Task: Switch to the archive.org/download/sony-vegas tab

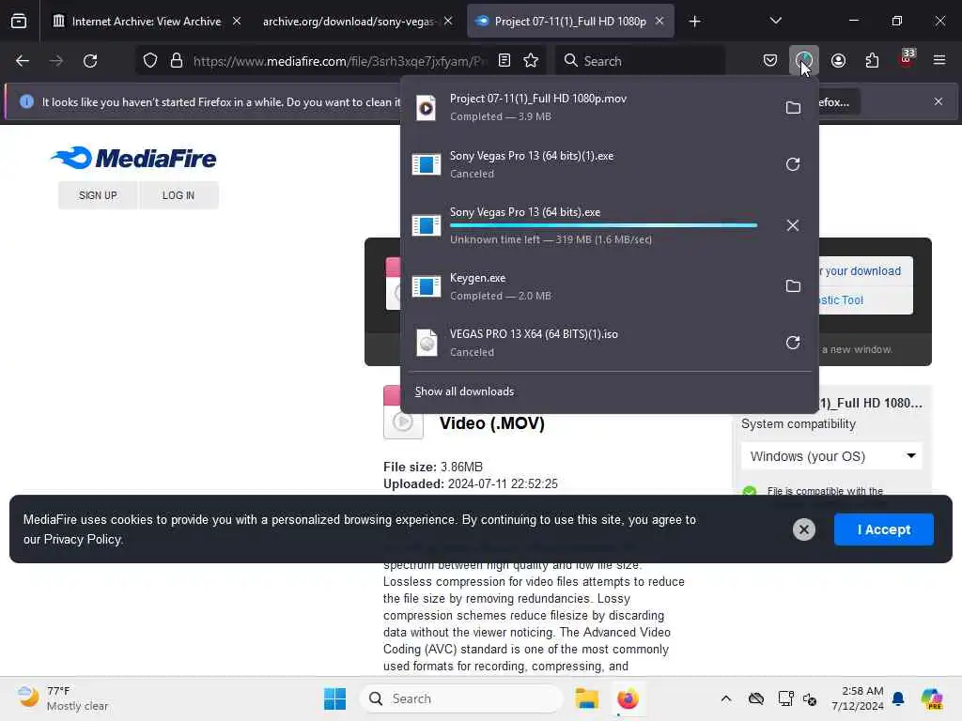Action: coord(349,22)
